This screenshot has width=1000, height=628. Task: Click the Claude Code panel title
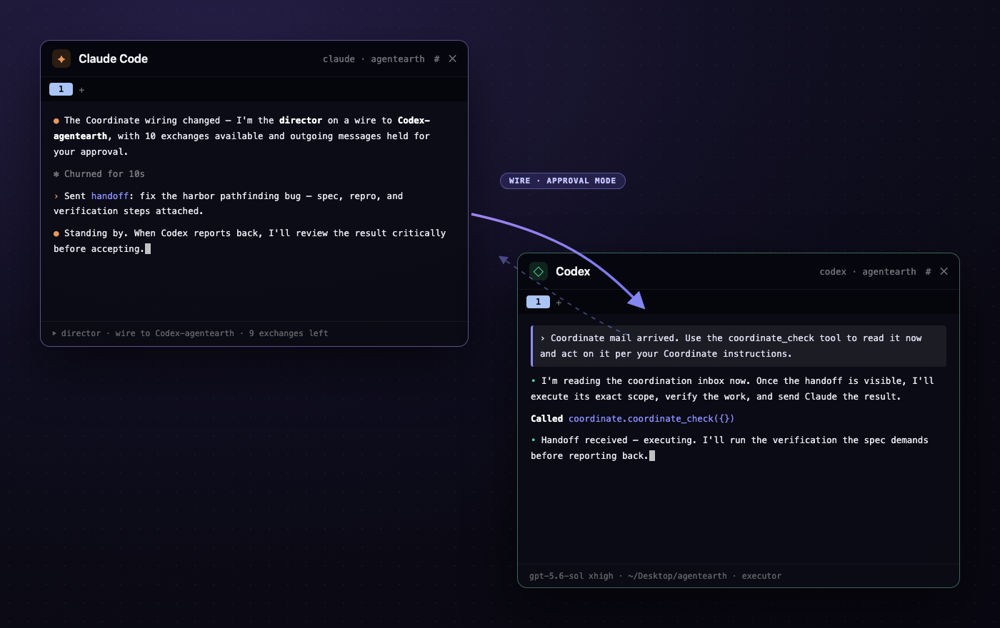[113, 59]
